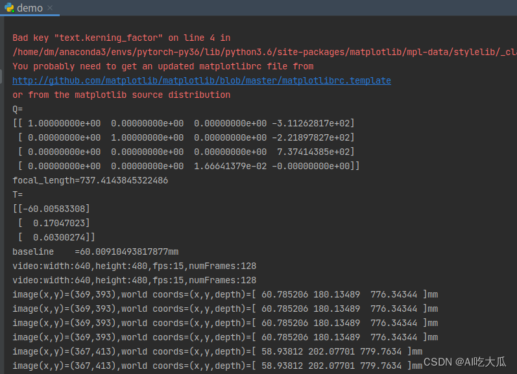The width and height of the screenshot is (517, 374).
Task: Click the 'You probably need to get' line
Action: [163, 66]
